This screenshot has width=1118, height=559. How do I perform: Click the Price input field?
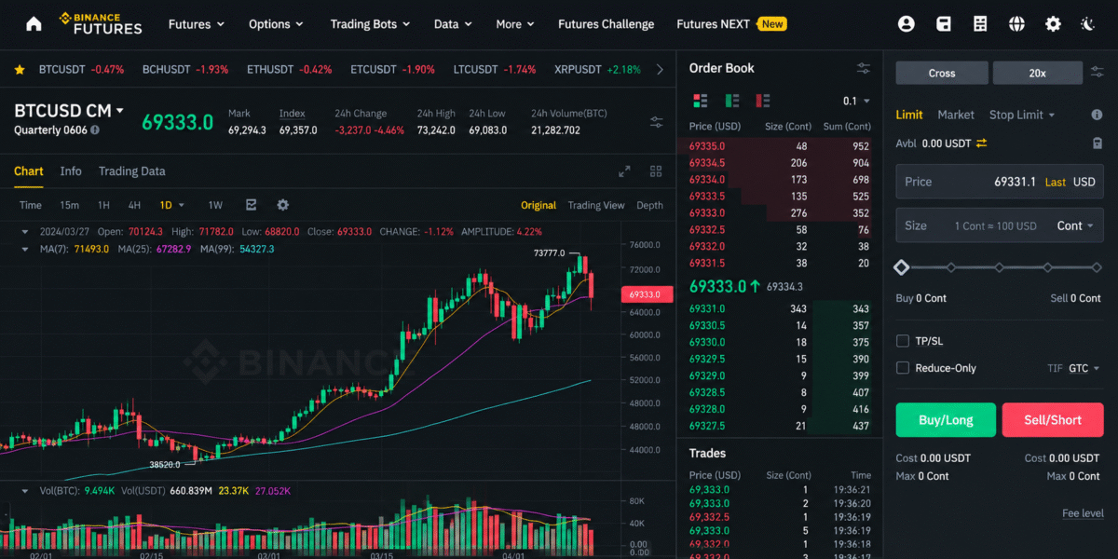[1000, 182]
